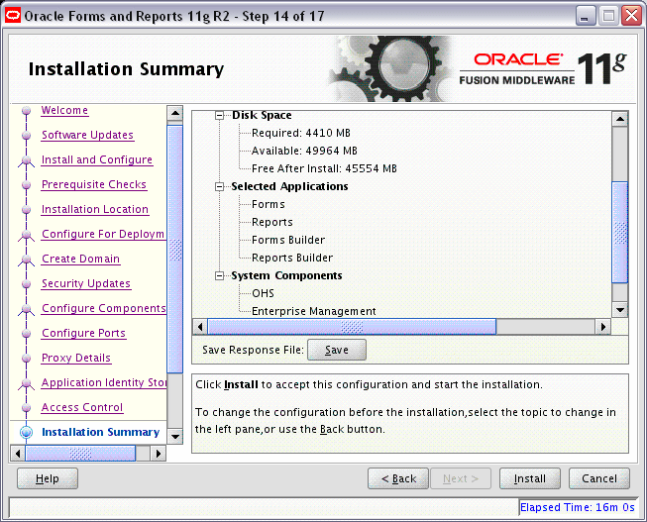Select the Reports application row
Image resolution: width=647 pixels, height=522 pixels.
click(272, 223)
